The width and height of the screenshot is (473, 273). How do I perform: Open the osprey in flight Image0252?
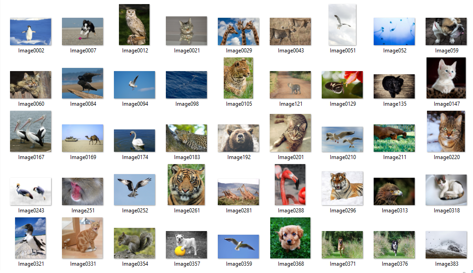pyautogui.click(x=134, y=190)
